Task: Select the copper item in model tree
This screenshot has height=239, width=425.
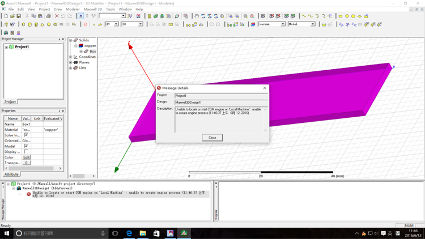Action: point(90,46)
